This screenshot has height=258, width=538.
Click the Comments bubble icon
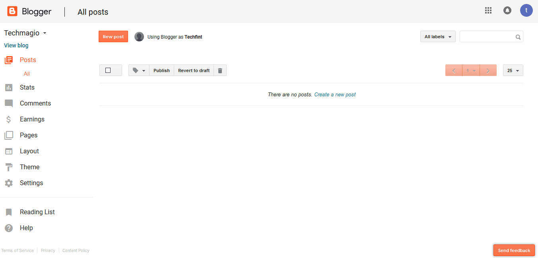9,104
